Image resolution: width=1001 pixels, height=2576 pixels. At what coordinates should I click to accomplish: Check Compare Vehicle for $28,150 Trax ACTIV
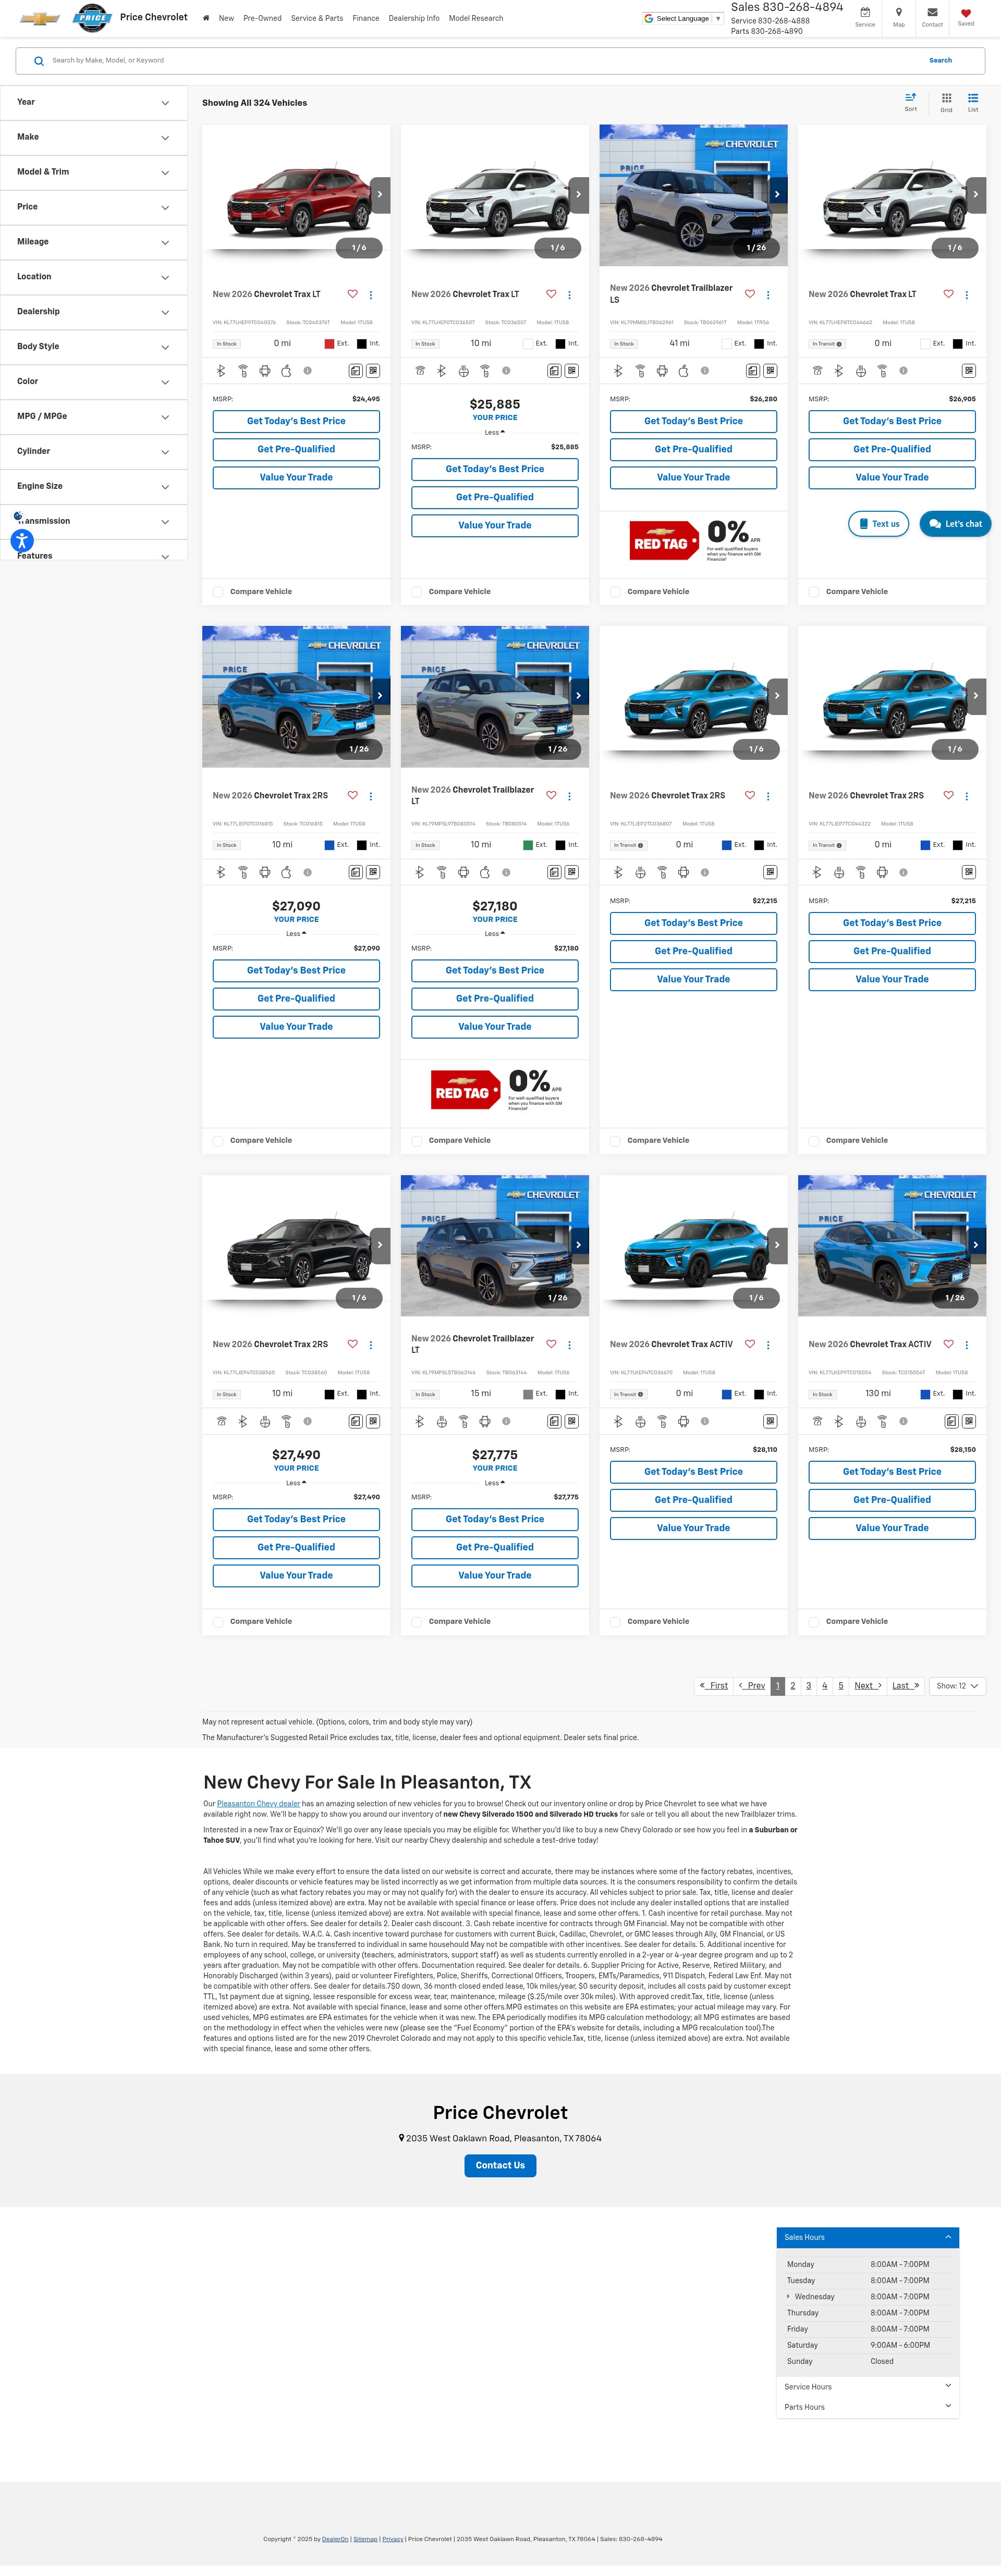814,1622
